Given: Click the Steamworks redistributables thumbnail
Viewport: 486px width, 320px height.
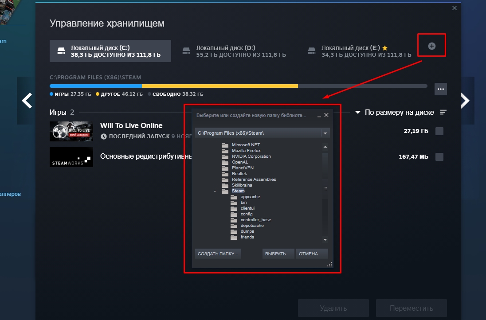Looking at the screenshot, I should (x=71, y=157).
